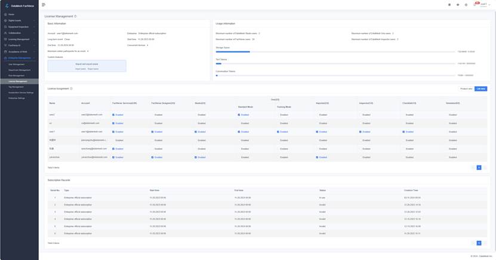496x260 pixels.
Task: Go to Tag Management in the sidebar
Action: point(16,87)
